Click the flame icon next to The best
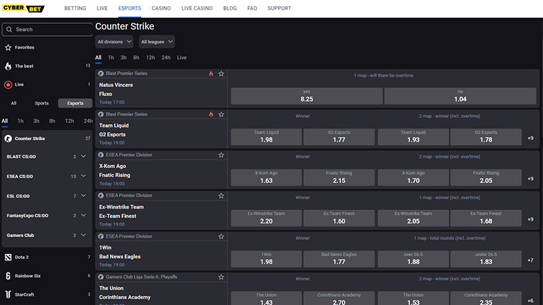The height and width of the screenshot is (305, 543). click(8, 66)
